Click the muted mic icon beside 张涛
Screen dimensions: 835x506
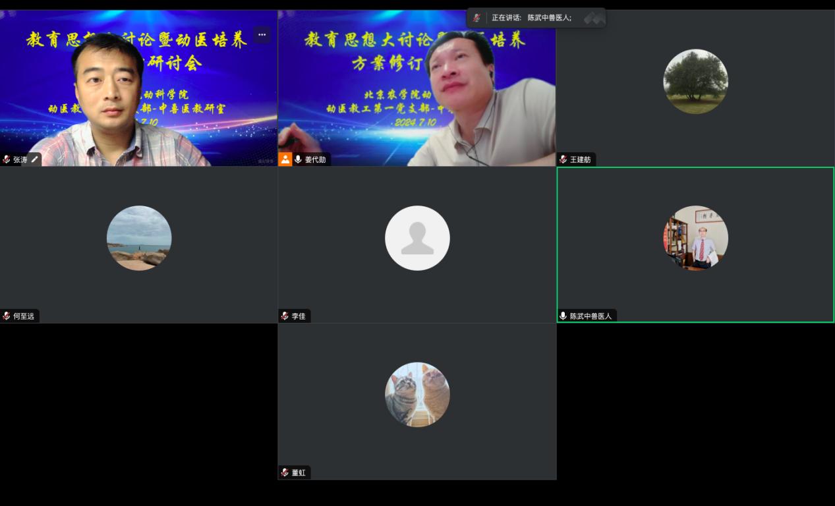point(7,159)
